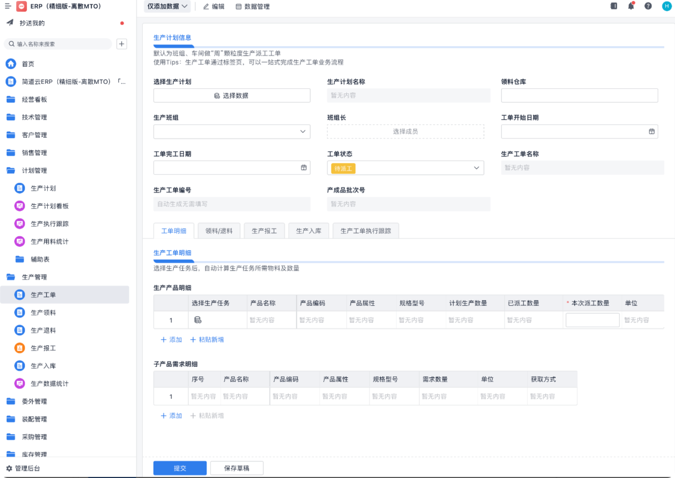The width and height of the screenshot is (675, 478).
Task: Click the 保存草稿 button
Action: coord(236,468)
